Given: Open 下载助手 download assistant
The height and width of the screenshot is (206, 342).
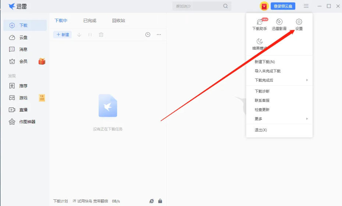Looking at the screenshot, I should tap(260, 24).
